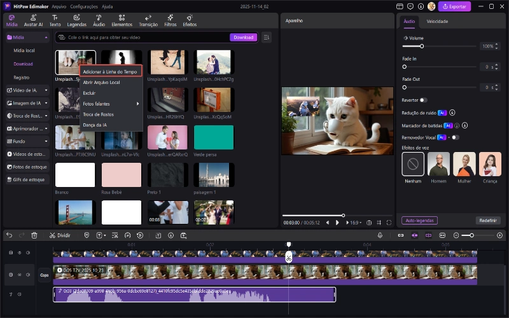Expand the Vídeo de IA dropdown

[46, 90]
